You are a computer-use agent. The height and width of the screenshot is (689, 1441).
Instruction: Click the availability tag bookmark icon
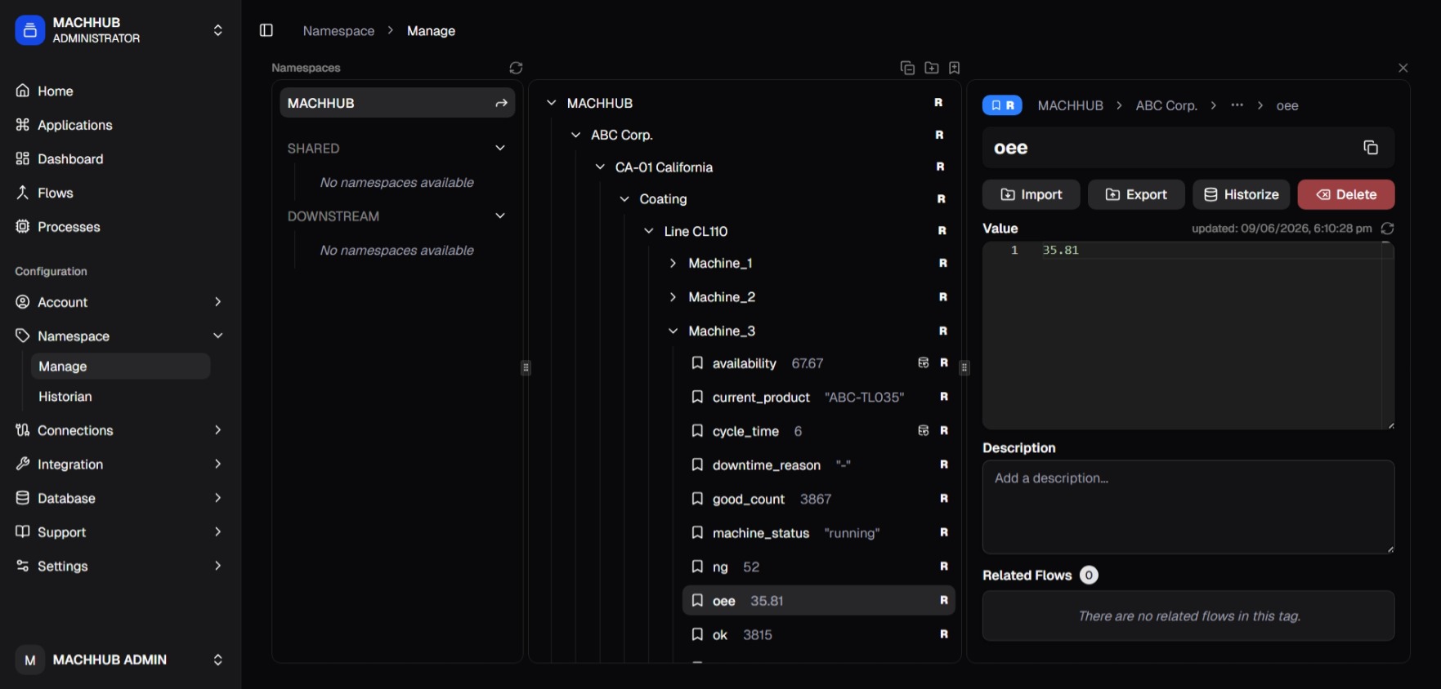tap(697, 362)
